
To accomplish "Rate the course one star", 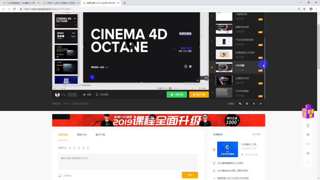I will [x=70, y=148].
